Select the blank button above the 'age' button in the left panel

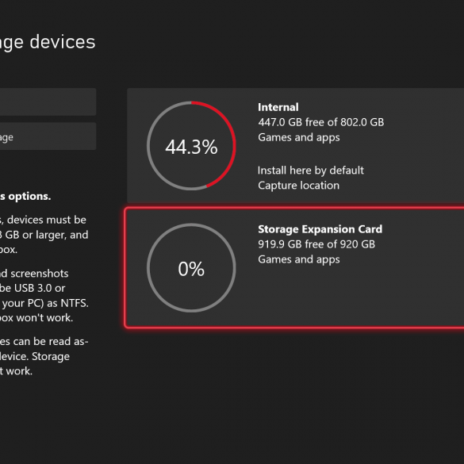click(x=48, y=102)
